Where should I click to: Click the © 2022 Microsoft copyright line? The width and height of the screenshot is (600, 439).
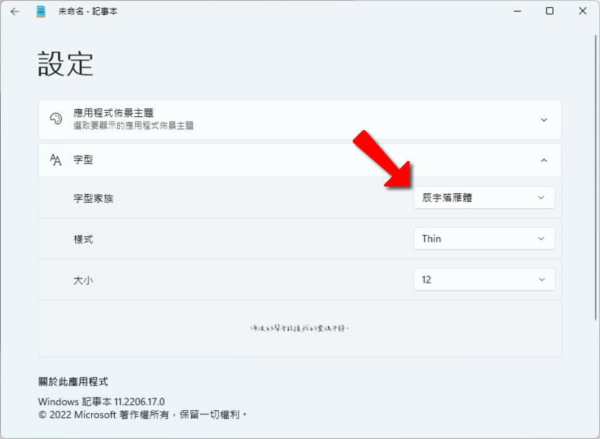(x=142, y=414)
